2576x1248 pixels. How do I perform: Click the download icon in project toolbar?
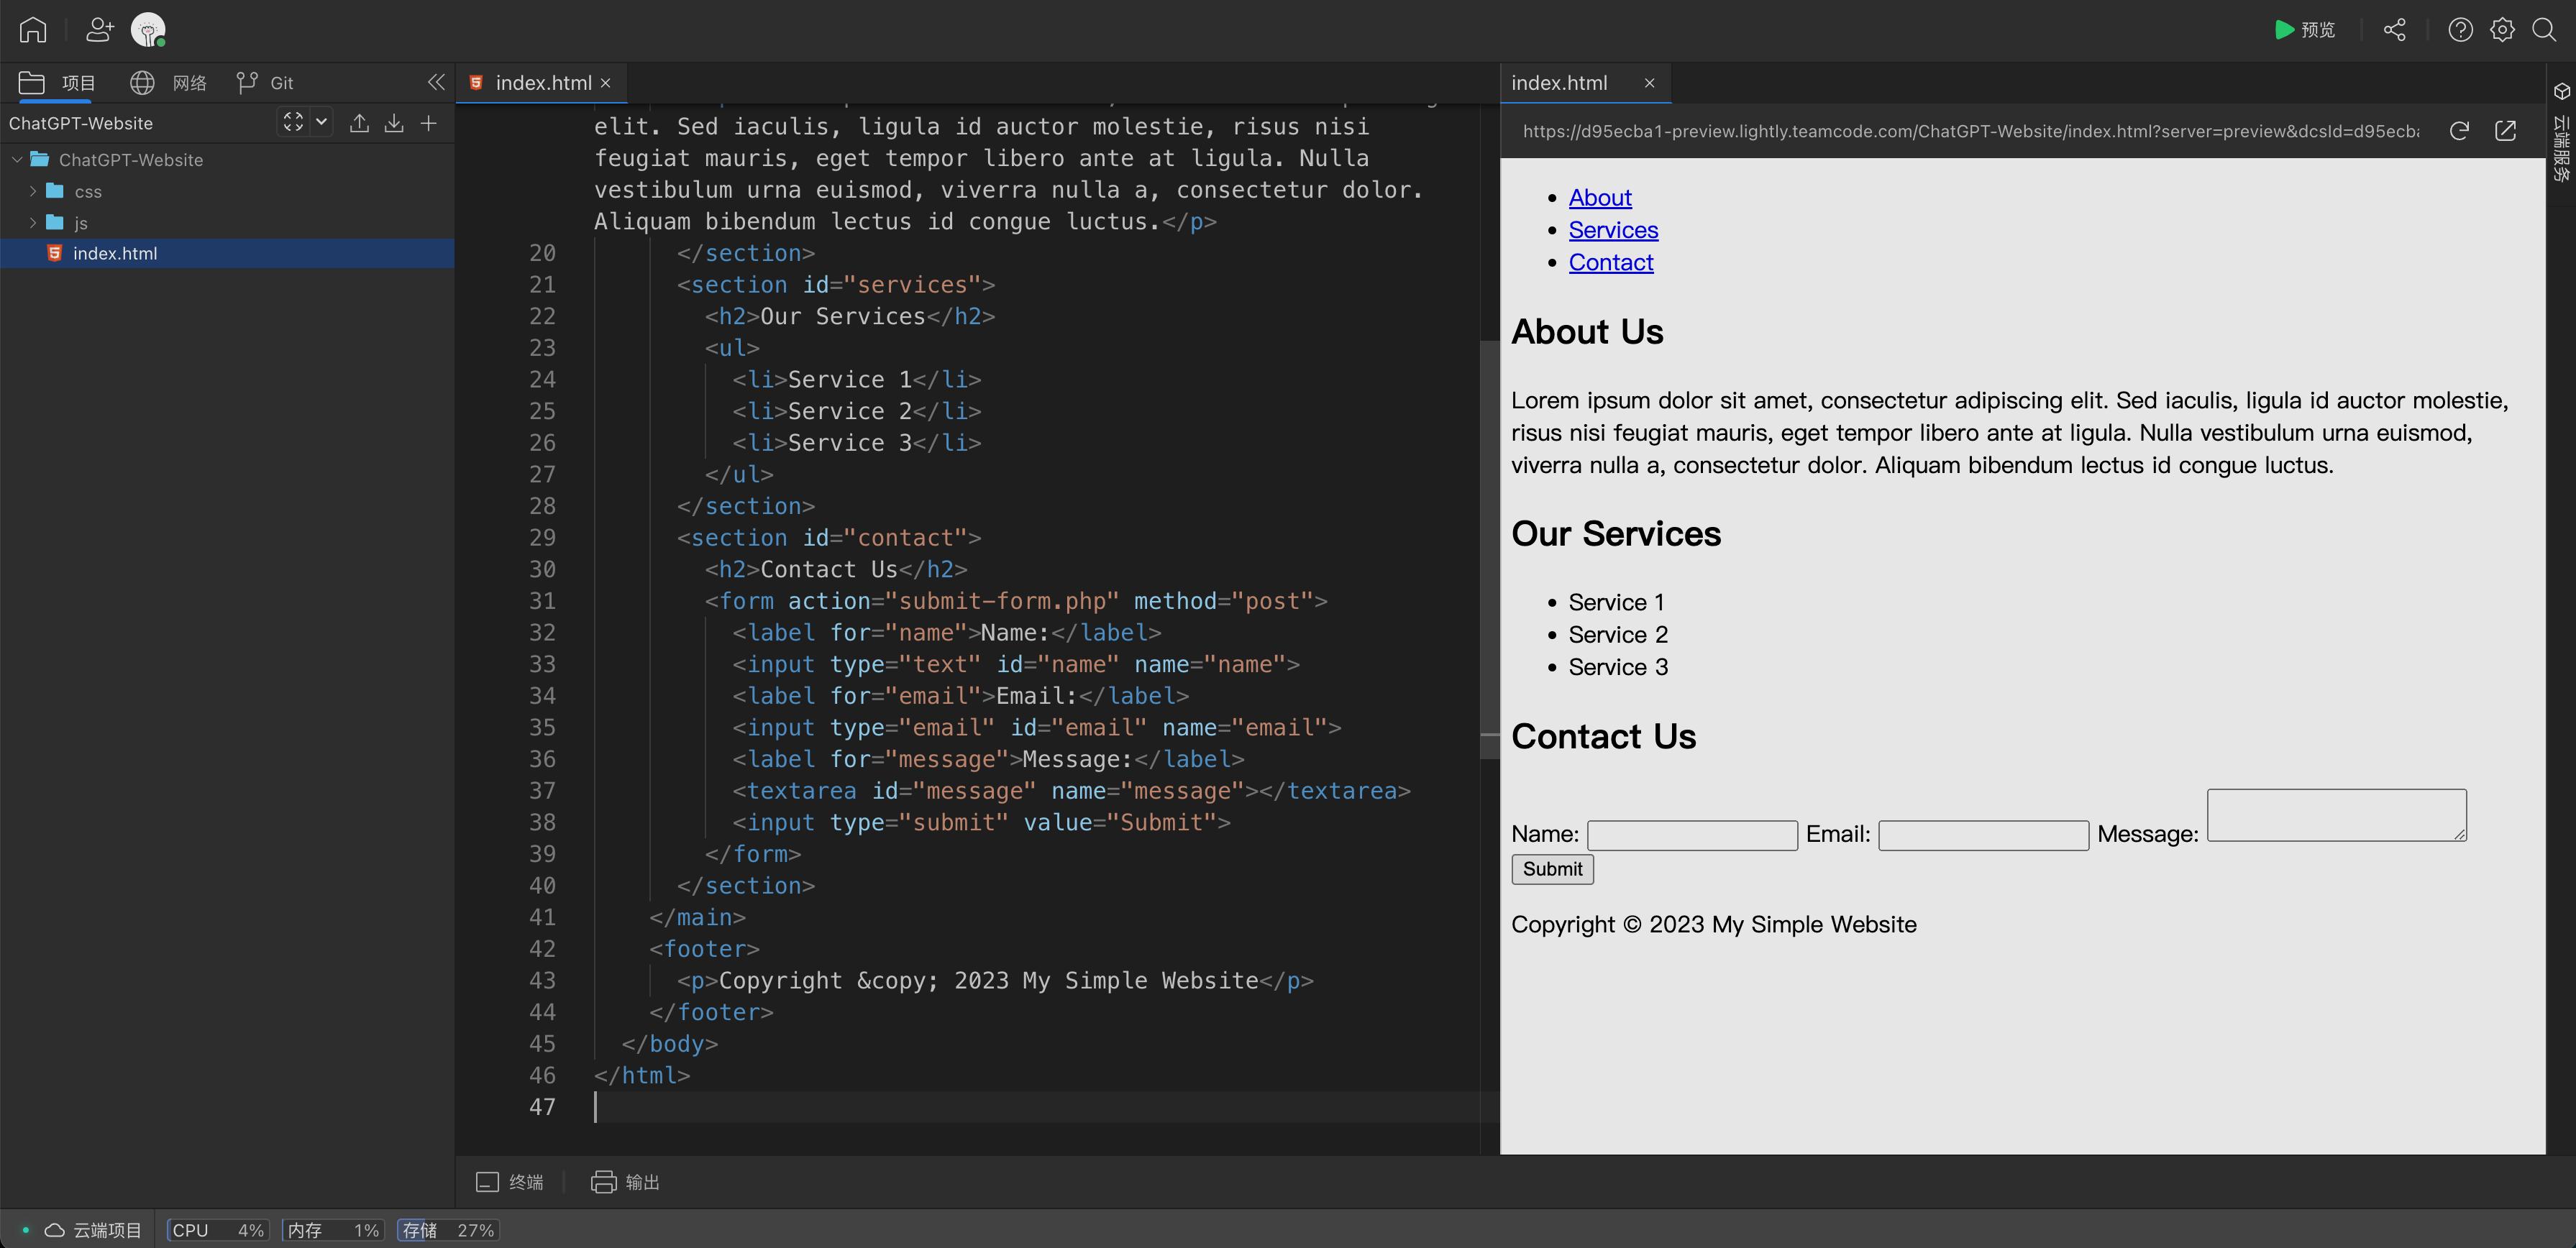tap(394, 123)
